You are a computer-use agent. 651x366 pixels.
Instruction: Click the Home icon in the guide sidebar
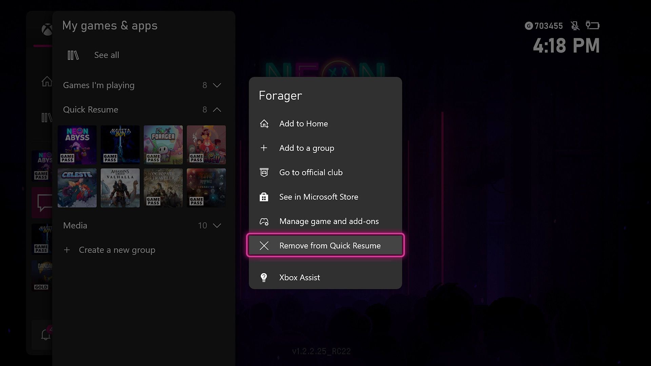point(46,81)
